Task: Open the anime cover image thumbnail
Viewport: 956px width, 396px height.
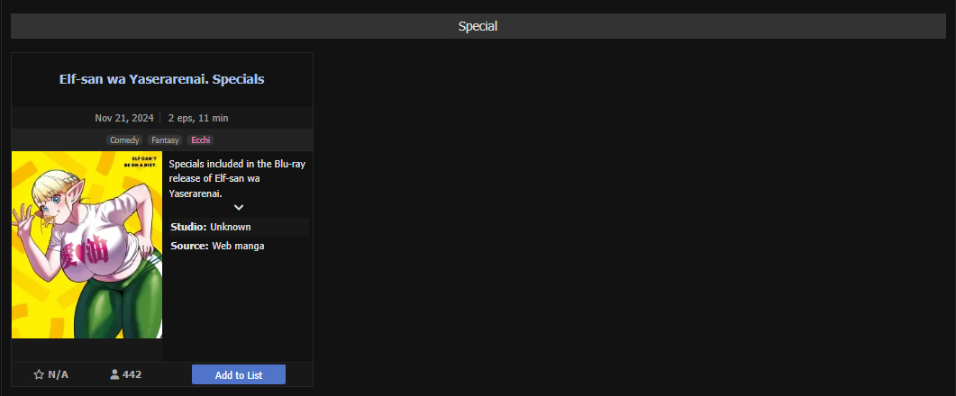Action: [x=86, y=245]
